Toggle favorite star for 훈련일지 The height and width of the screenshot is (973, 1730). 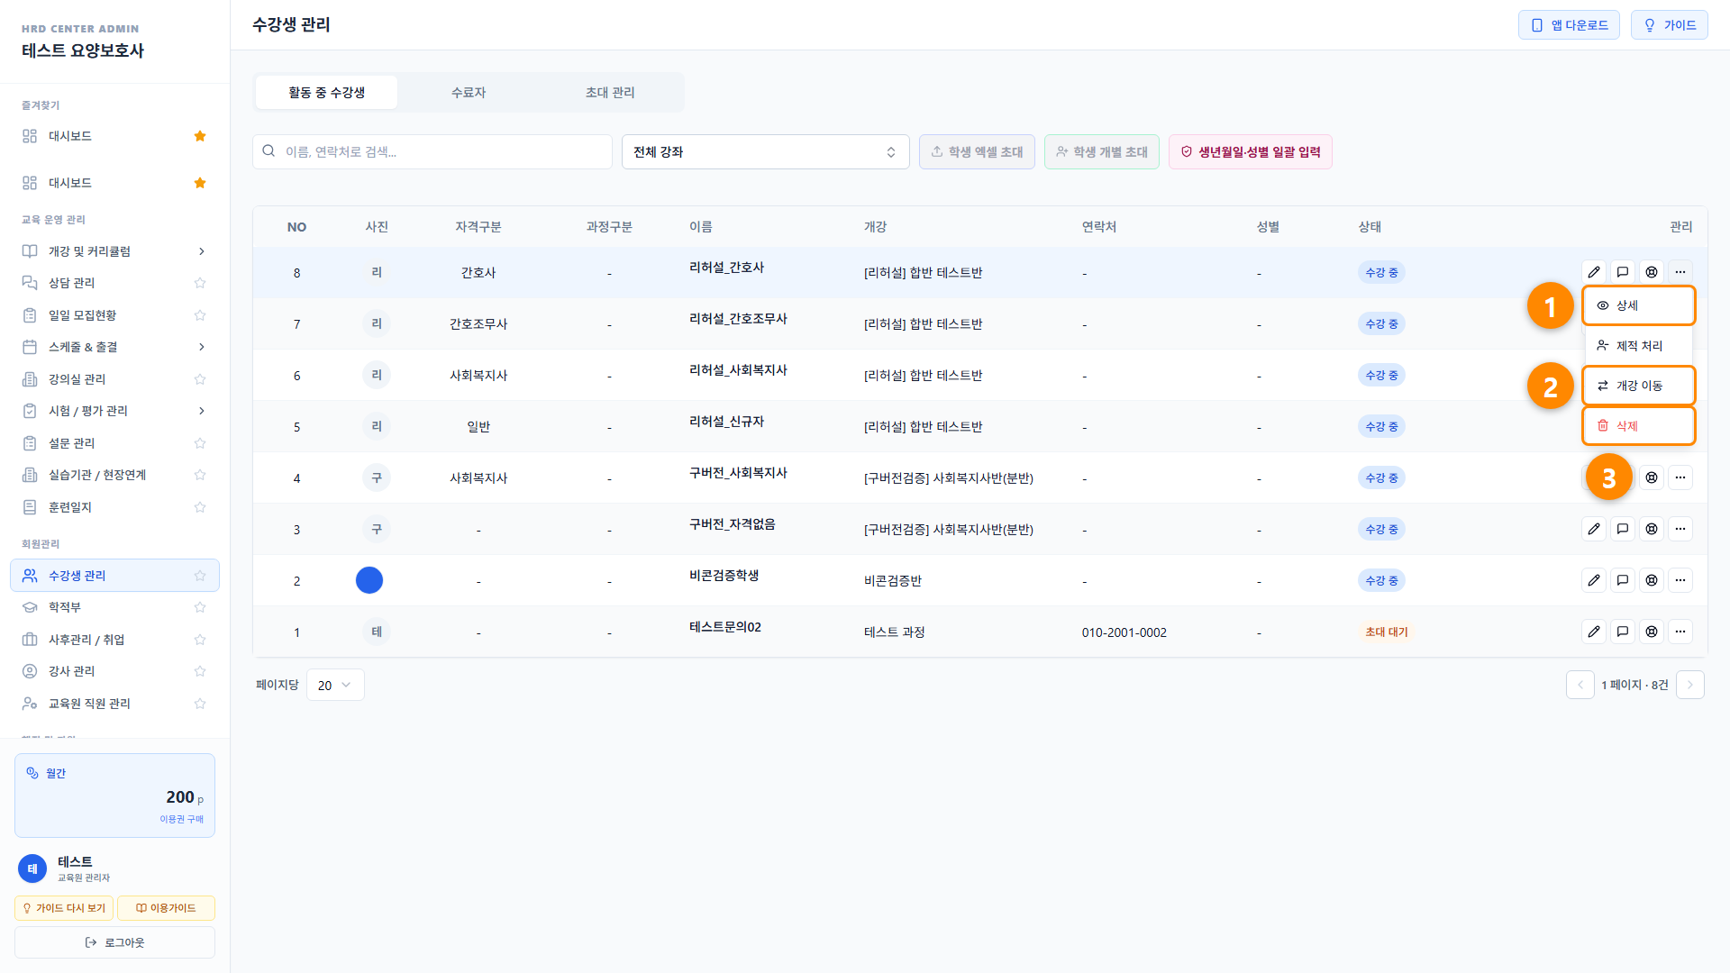pyautogui.click(x=200, y=507)
